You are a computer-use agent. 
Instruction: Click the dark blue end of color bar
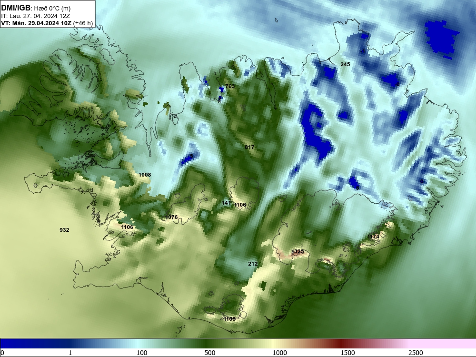18,344
